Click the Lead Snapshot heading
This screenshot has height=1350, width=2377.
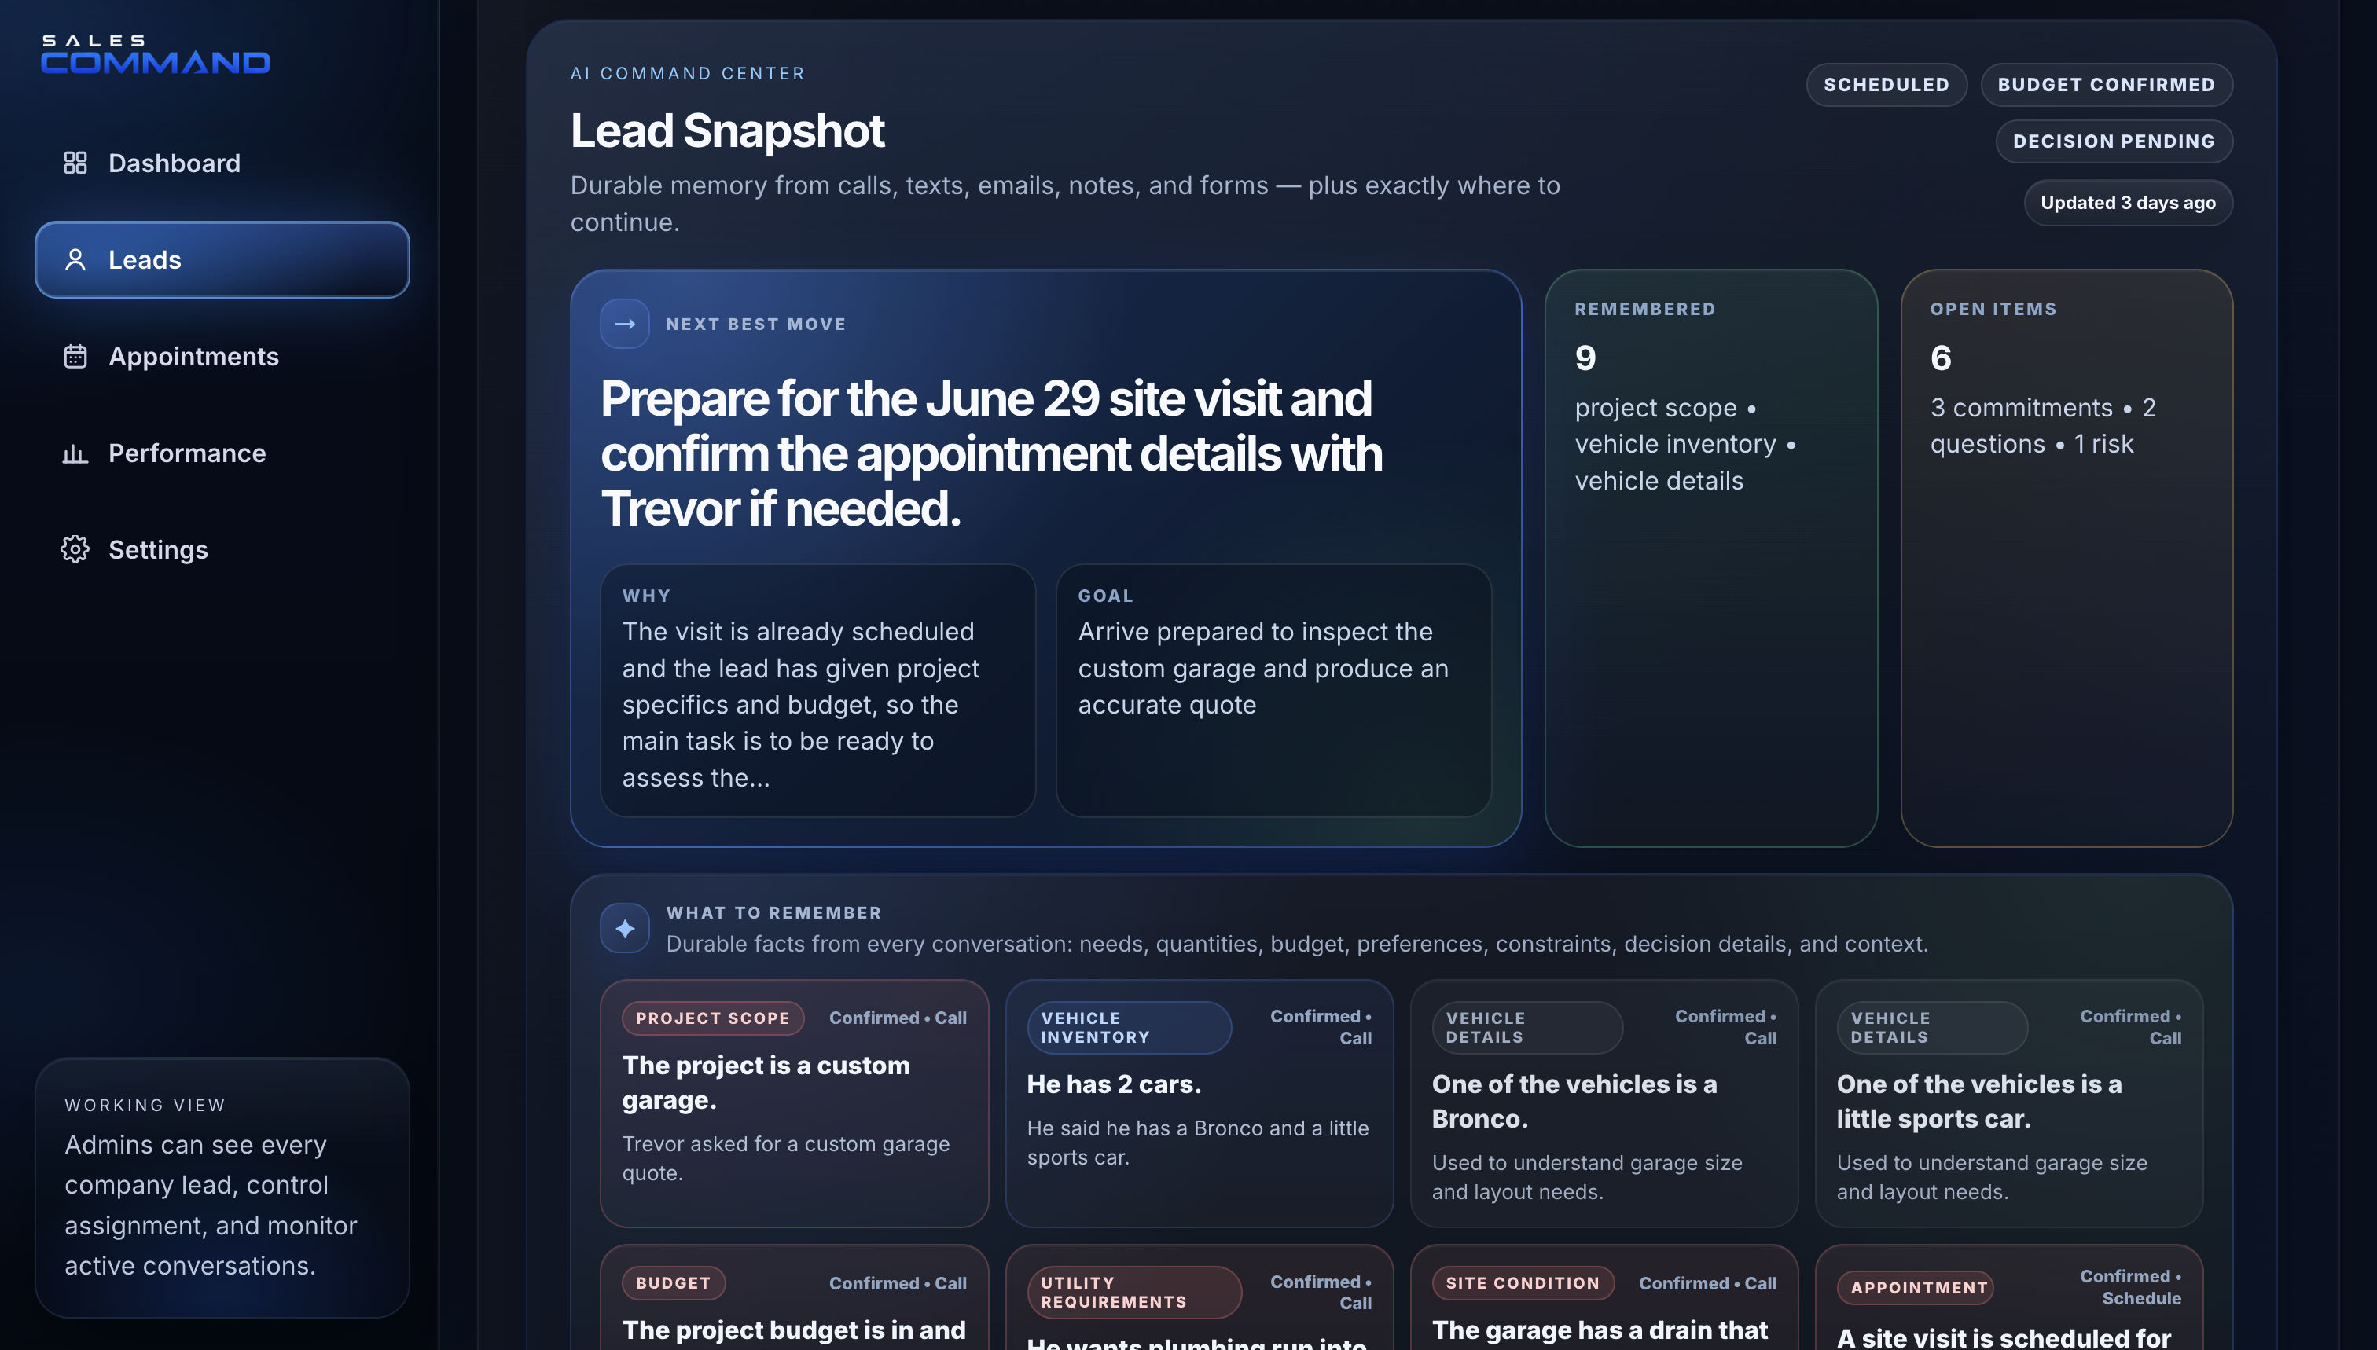point(727,130)
